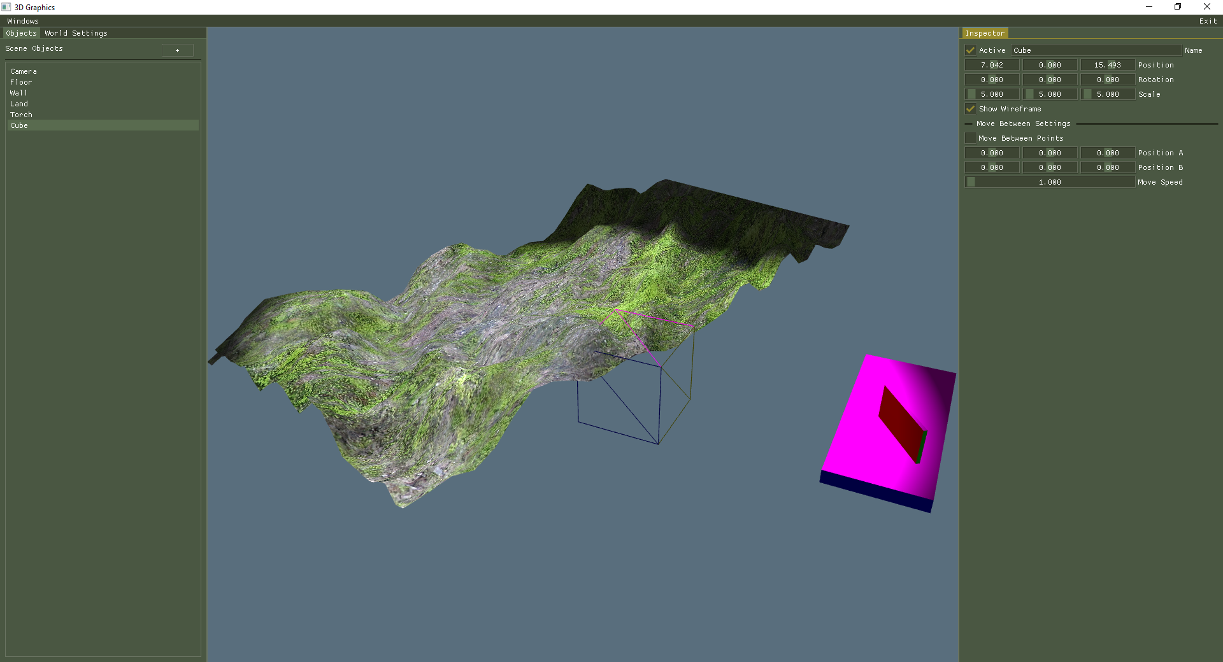Enable Move Between Points

(969, 137)
